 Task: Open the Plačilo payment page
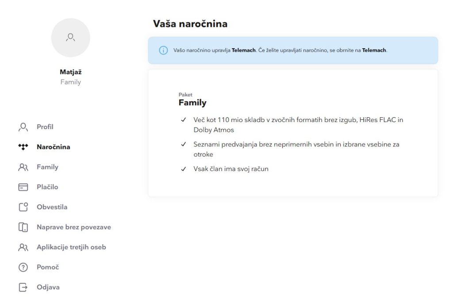point(47,187)
